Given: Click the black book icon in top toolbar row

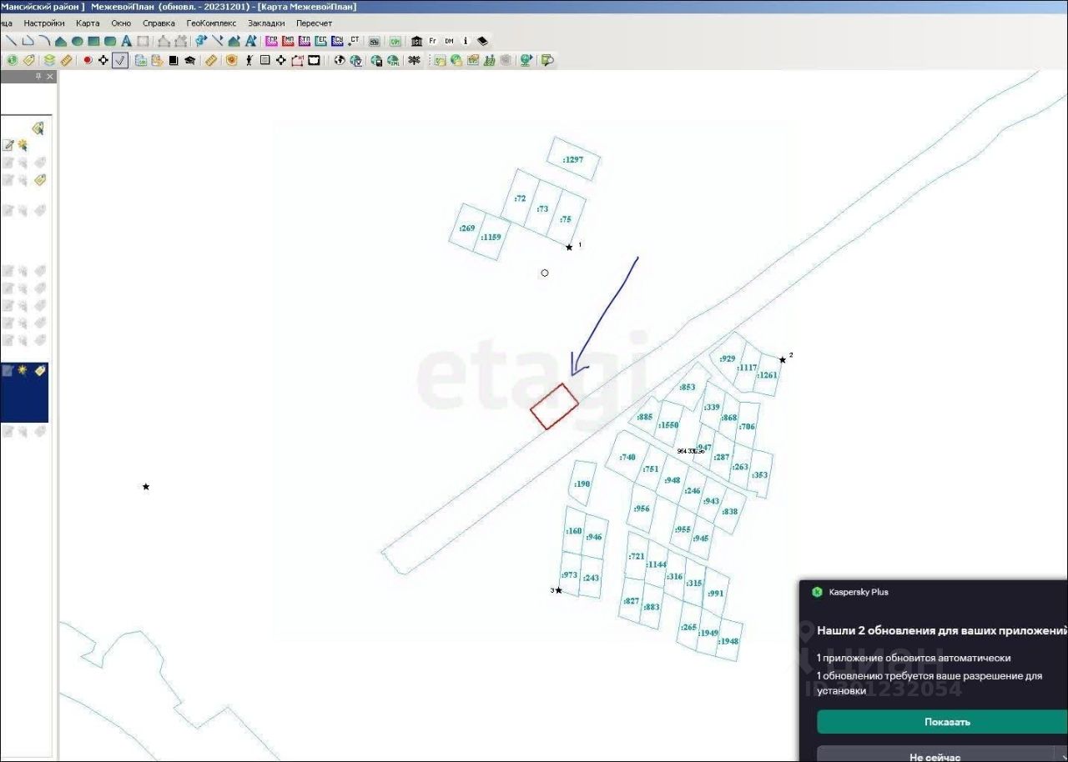Looking at the screenshot, I should coord(482,41).
